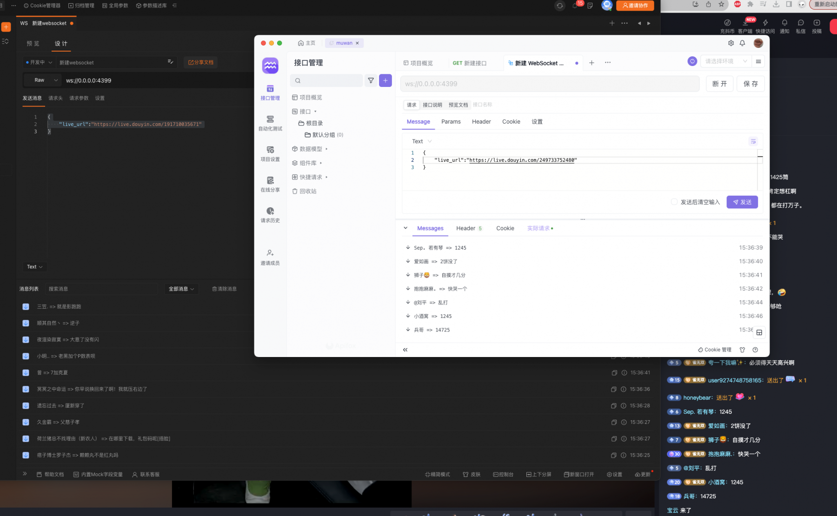Click the orange plus icon in the back window

point(6,27)
